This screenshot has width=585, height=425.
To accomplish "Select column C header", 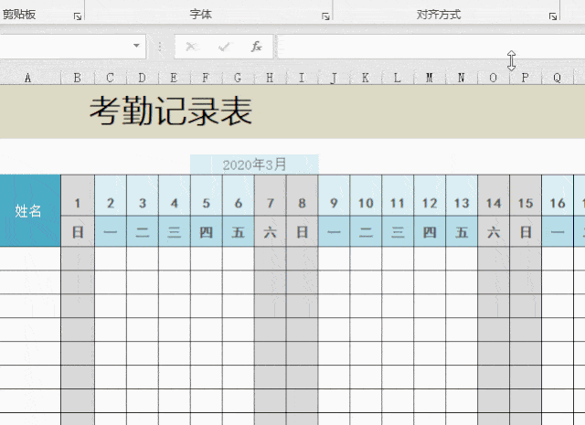I will (x=111, y=78).
